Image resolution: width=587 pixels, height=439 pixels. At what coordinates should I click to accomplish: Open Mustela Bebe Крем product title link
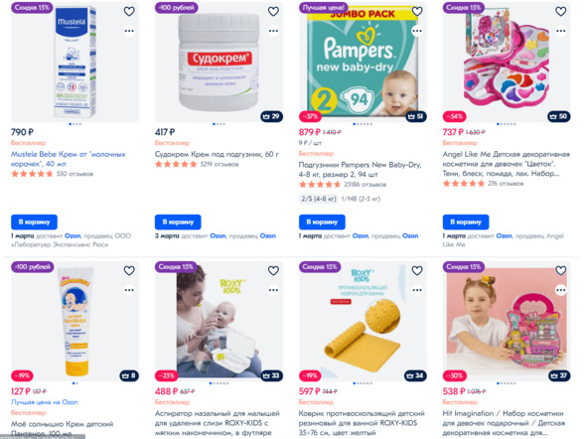pyautogui.click(x=68, y=159)
